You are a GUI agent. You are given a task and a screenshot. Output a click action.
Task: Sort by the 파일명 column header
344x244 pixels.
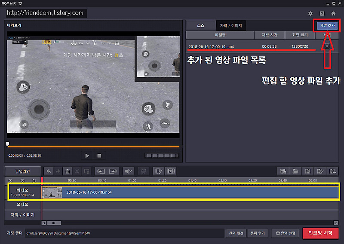tap(220, 35)
